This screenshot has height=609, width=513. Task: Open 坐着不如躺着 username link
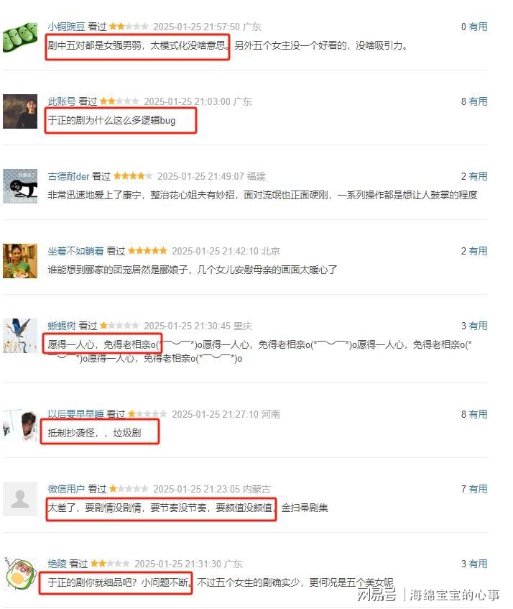pyautogui.click(x=75, y=251)
